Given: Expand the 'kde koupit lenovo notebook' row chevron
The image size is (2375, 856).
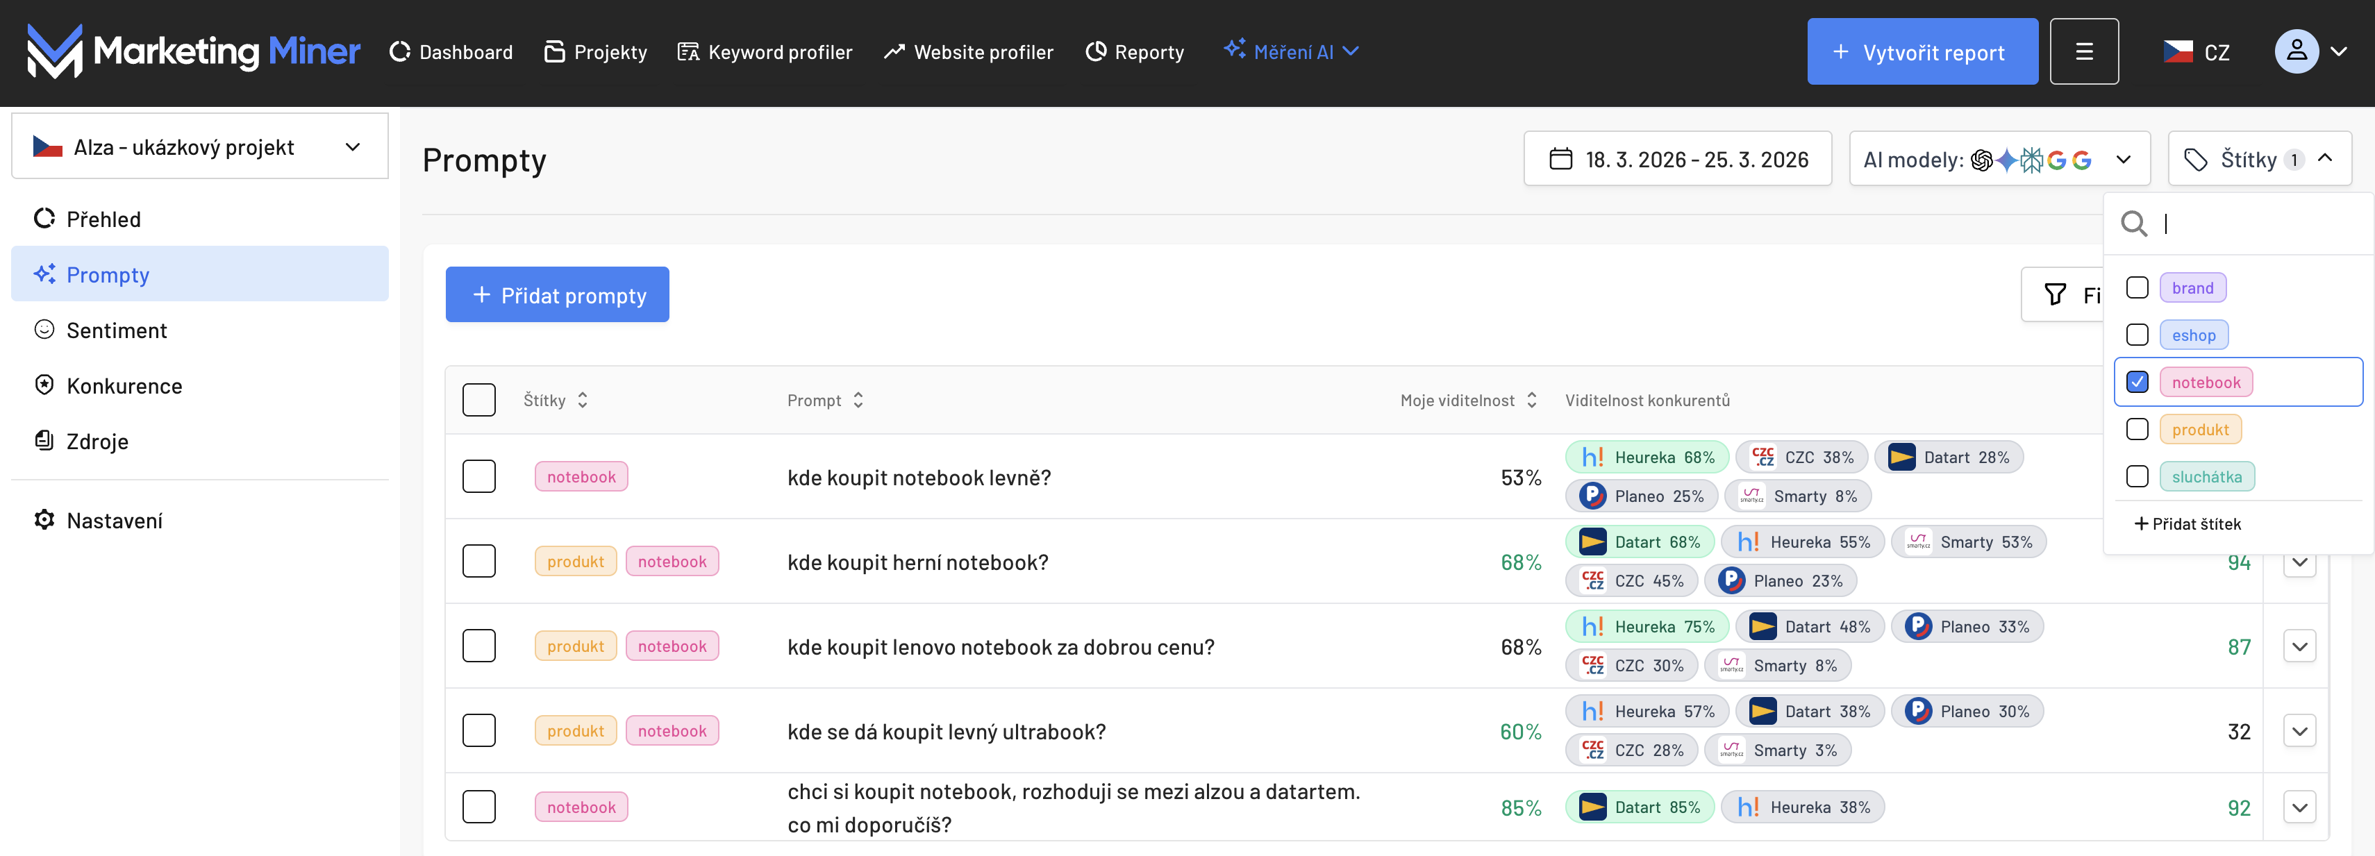Looking at the screenshot, I should tap(2299, 647).
